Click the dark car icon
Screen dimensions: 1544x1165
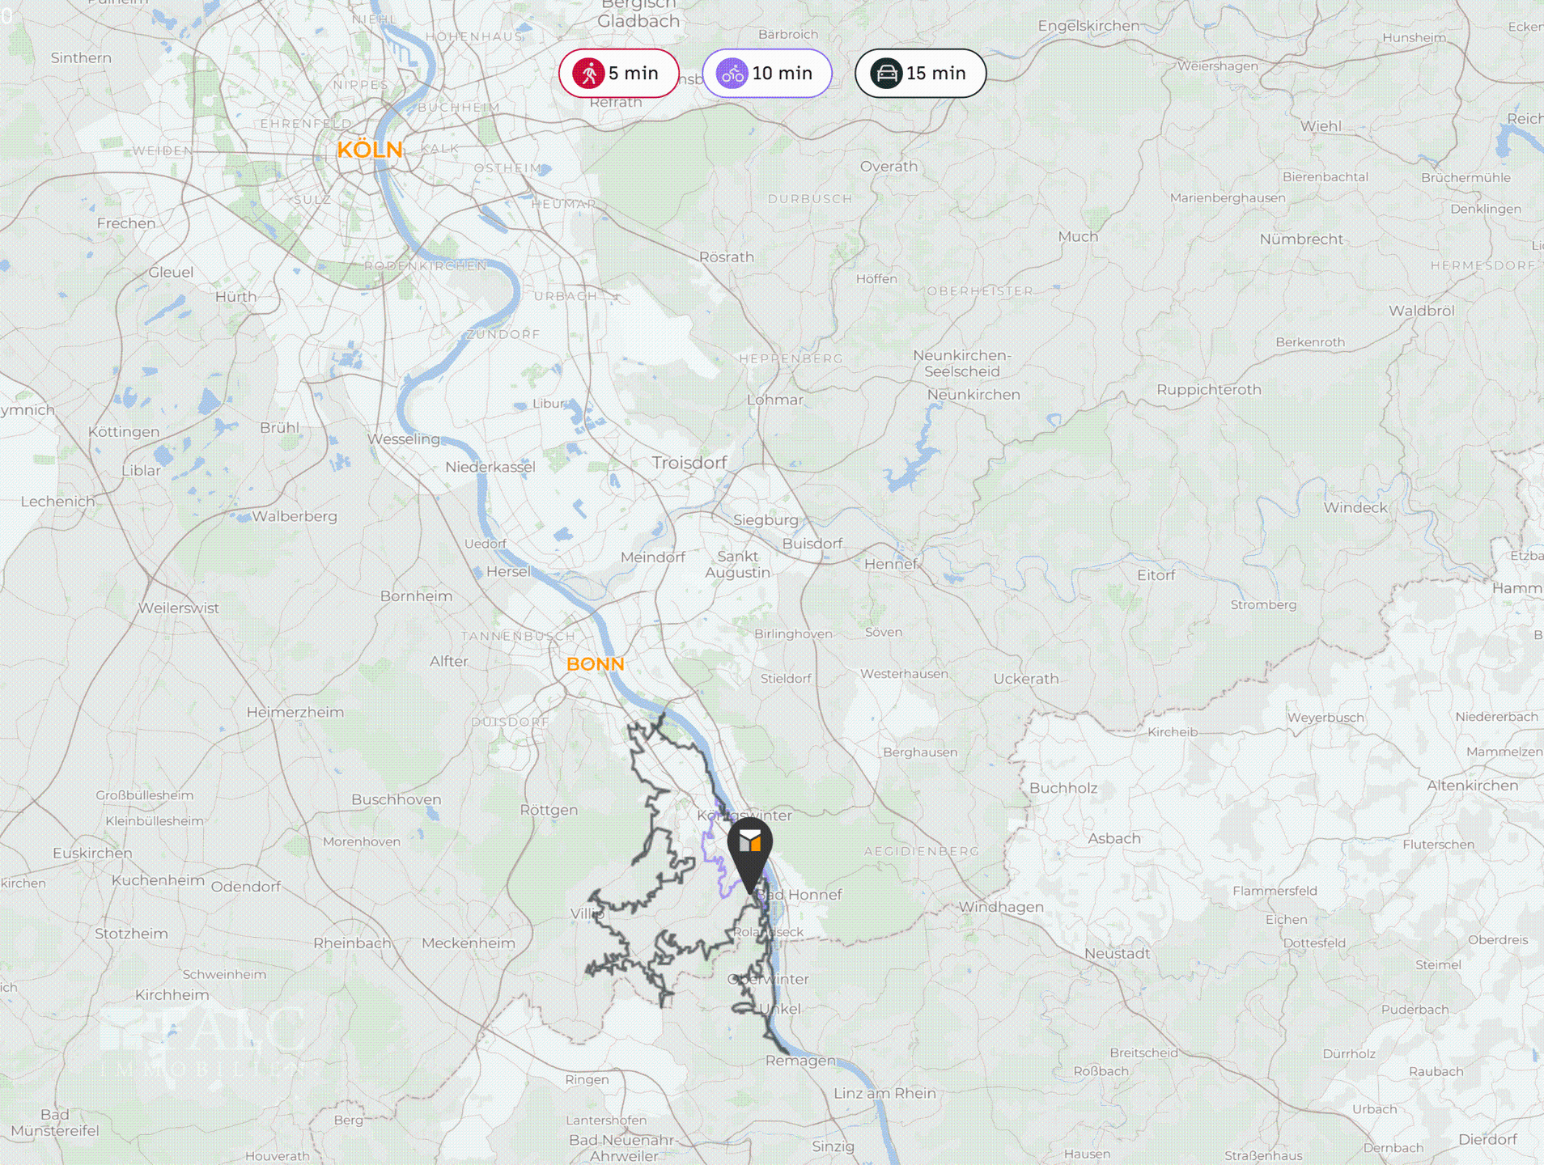click(886, 74)
